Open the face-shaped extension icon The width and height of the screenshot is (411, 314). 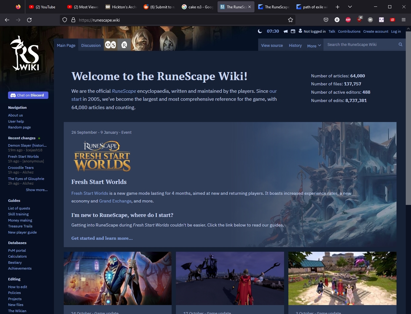381,20
